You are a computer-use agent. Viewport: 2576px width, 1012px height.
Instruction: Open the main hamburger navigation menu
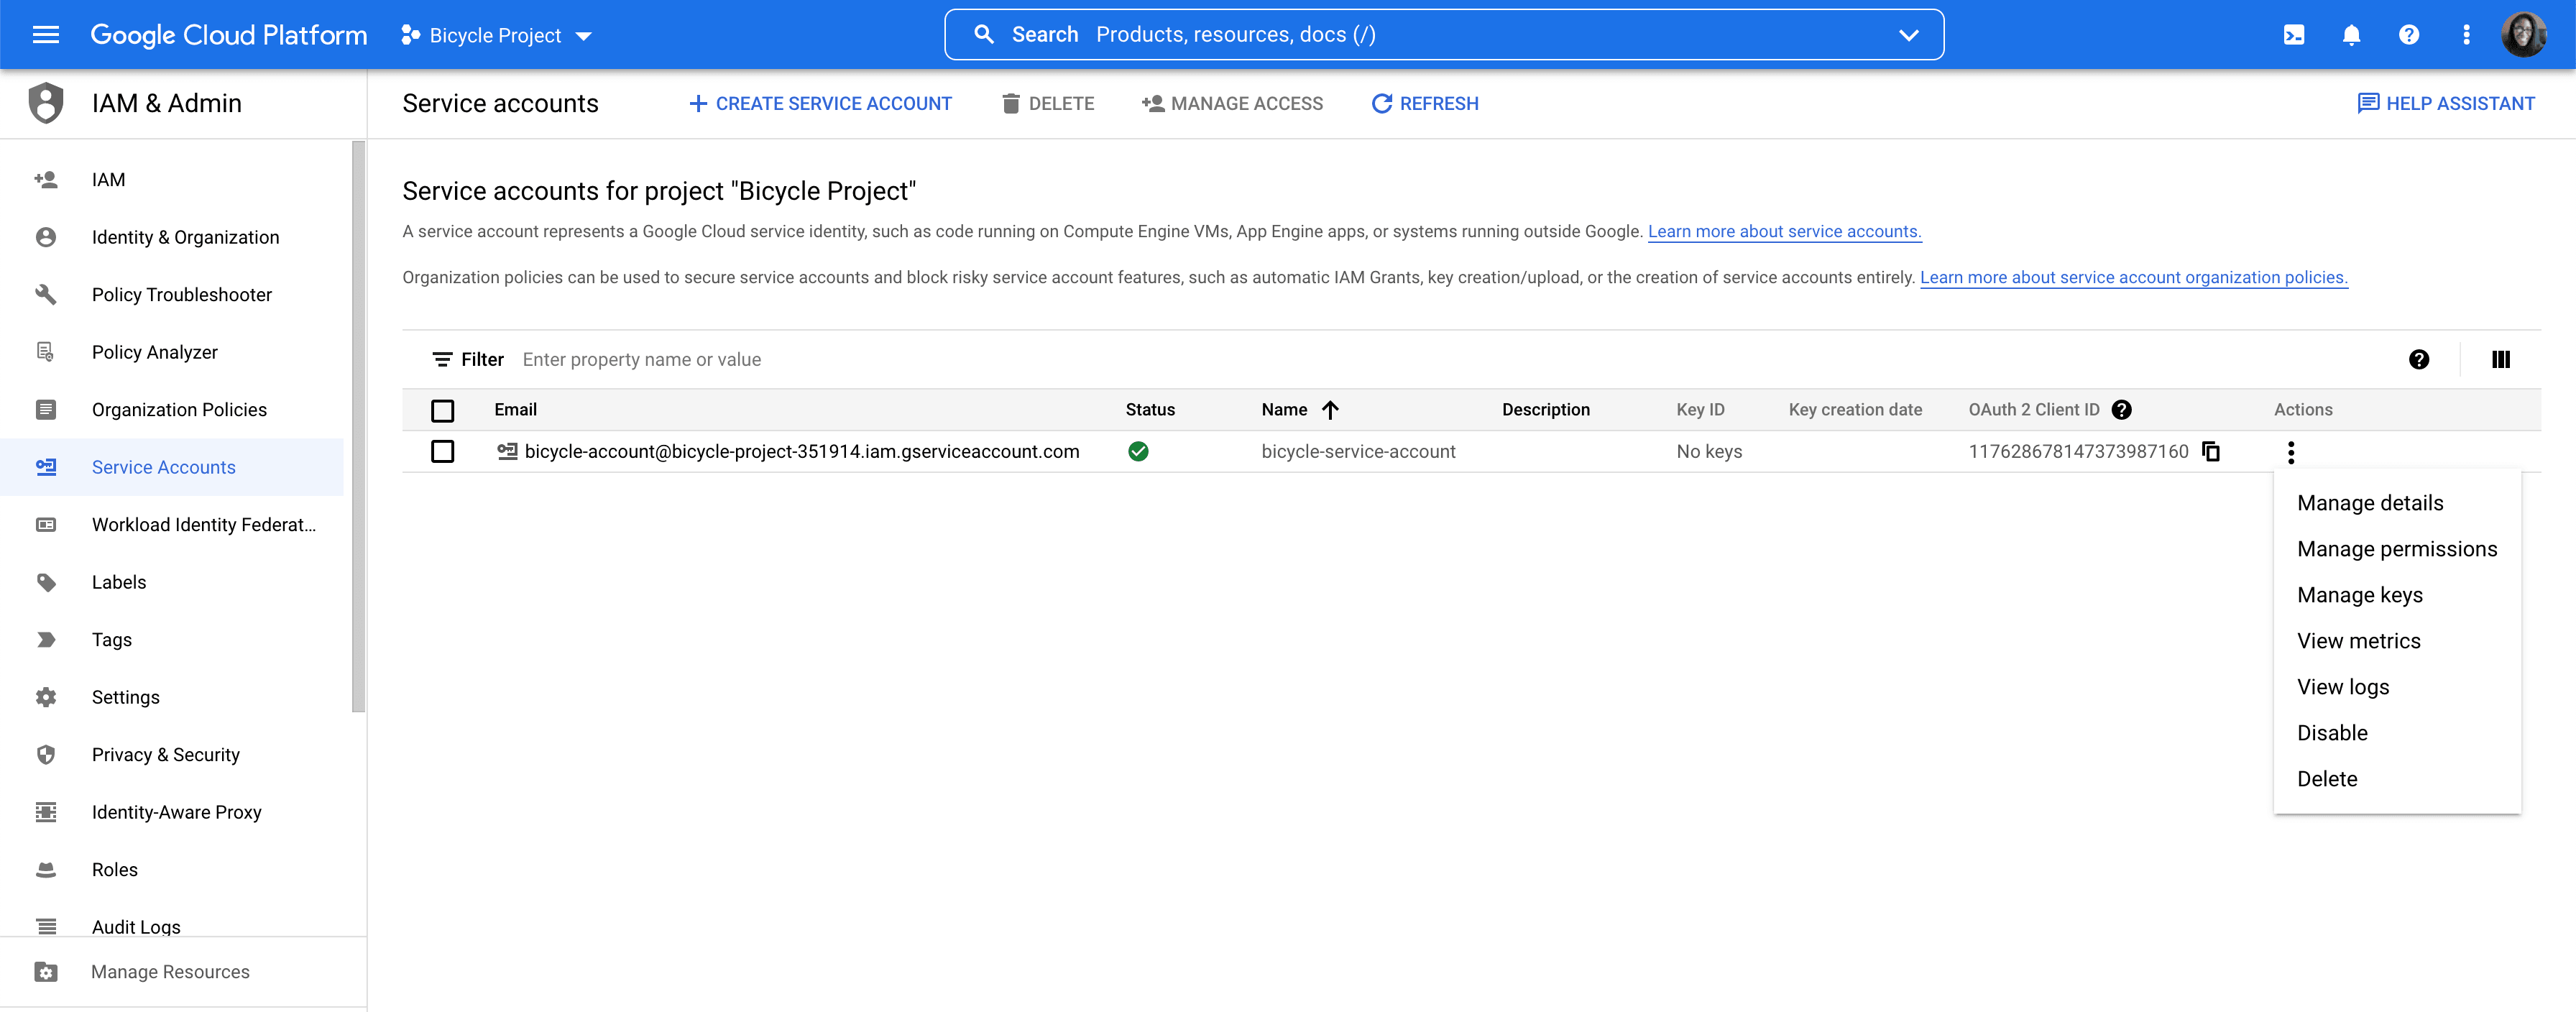[x=46, y=35]
